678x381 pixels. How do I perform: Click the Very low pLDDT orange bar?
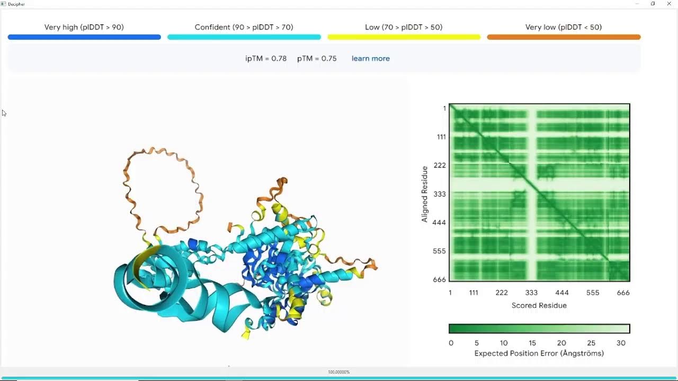(564, 37)
